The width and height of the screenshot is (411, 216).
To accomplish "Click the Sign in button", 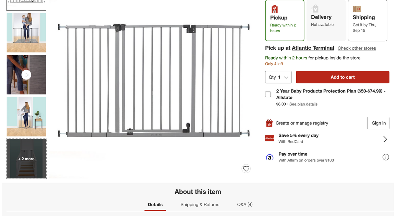I will tap(378, 123).
